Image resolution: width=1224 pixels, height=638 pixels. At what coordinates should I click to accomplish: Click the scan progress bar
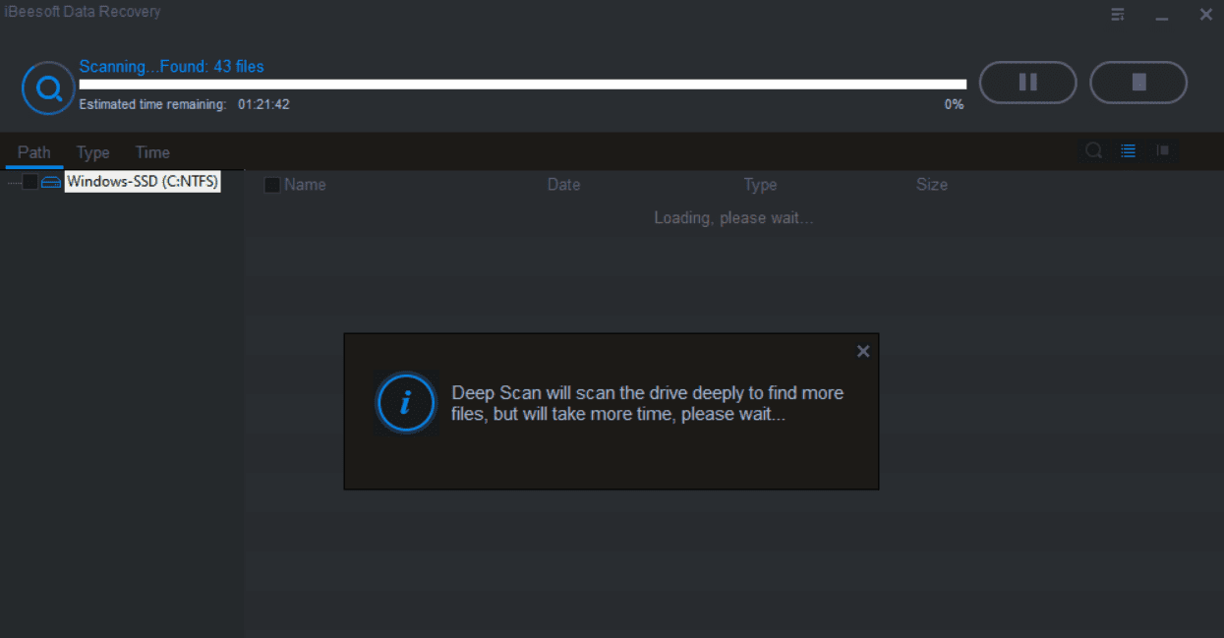coord(523,85)
